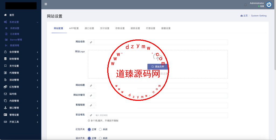This screenshot has width=276, height=140.
Task: Switch to the 接口设置 tab
Action: click(89, 28)
